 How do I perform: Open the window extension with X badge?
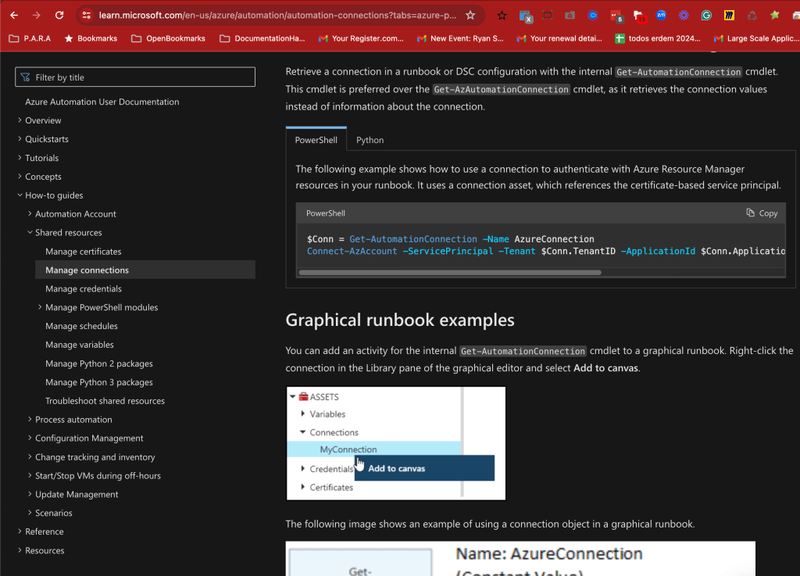coord(526,16)
